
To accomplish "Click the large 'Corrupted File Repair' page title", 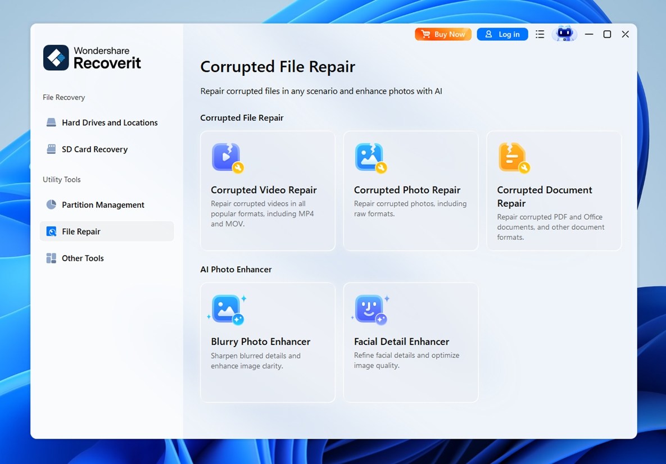I will (x=277, y=67).
